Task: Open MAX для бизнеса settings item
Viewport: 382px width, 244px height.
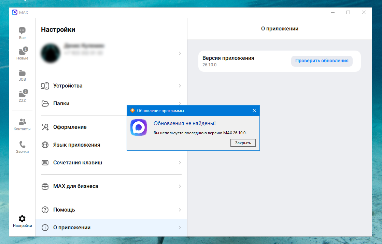Action: tap(111, 186)
